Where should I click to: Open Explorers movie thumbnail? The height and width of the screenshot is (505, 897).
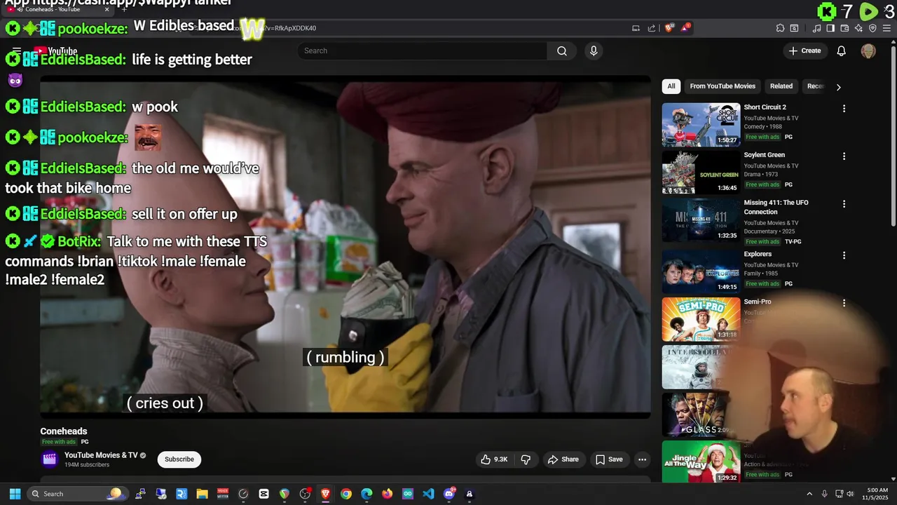(x=701, y=271)
